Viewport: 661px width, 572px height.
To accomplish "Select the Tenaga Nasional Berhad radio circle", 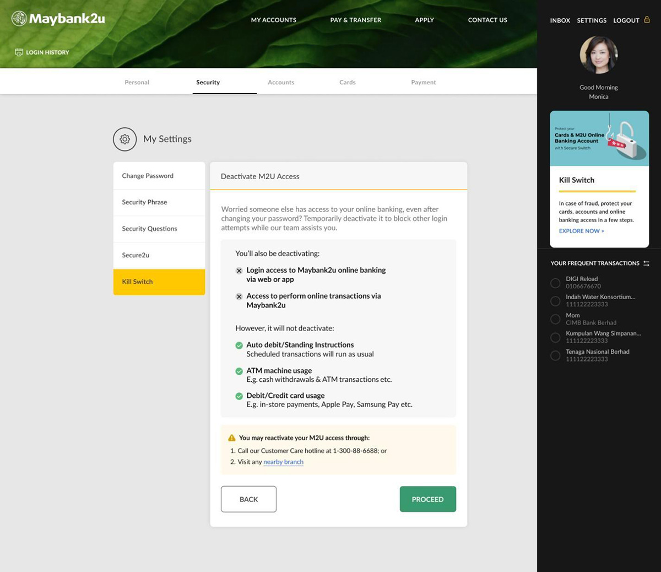I will [x=555, y=355].
